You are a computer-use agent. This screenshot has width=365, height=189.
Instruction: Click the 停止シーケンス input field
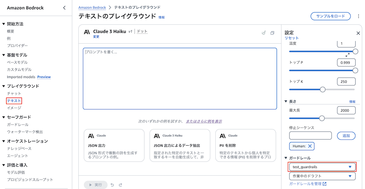coord(310,136)
